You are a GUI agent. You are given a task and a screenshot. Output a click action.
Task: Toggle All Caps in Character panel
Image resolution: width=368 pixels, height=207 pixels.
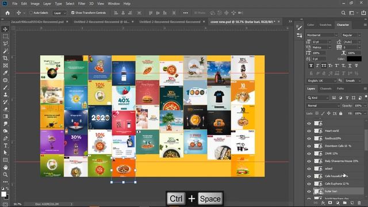(x=324, y=66)
